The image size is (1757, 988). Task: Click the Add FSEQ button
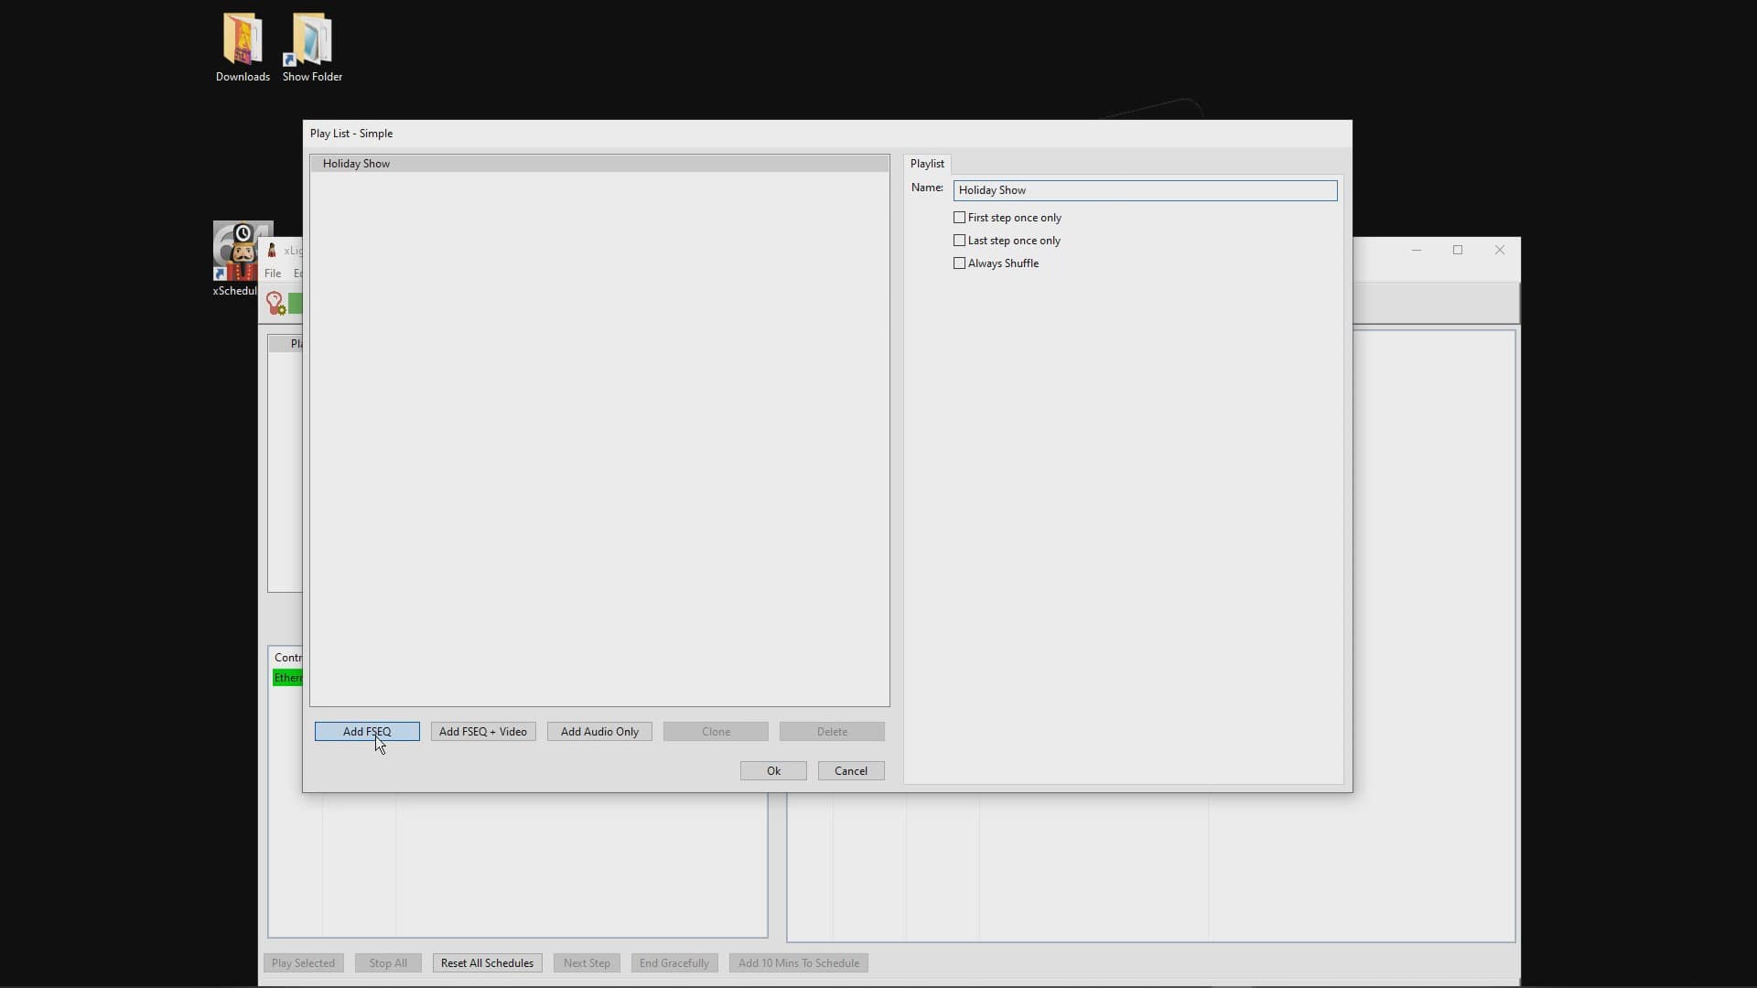[367, 732]
